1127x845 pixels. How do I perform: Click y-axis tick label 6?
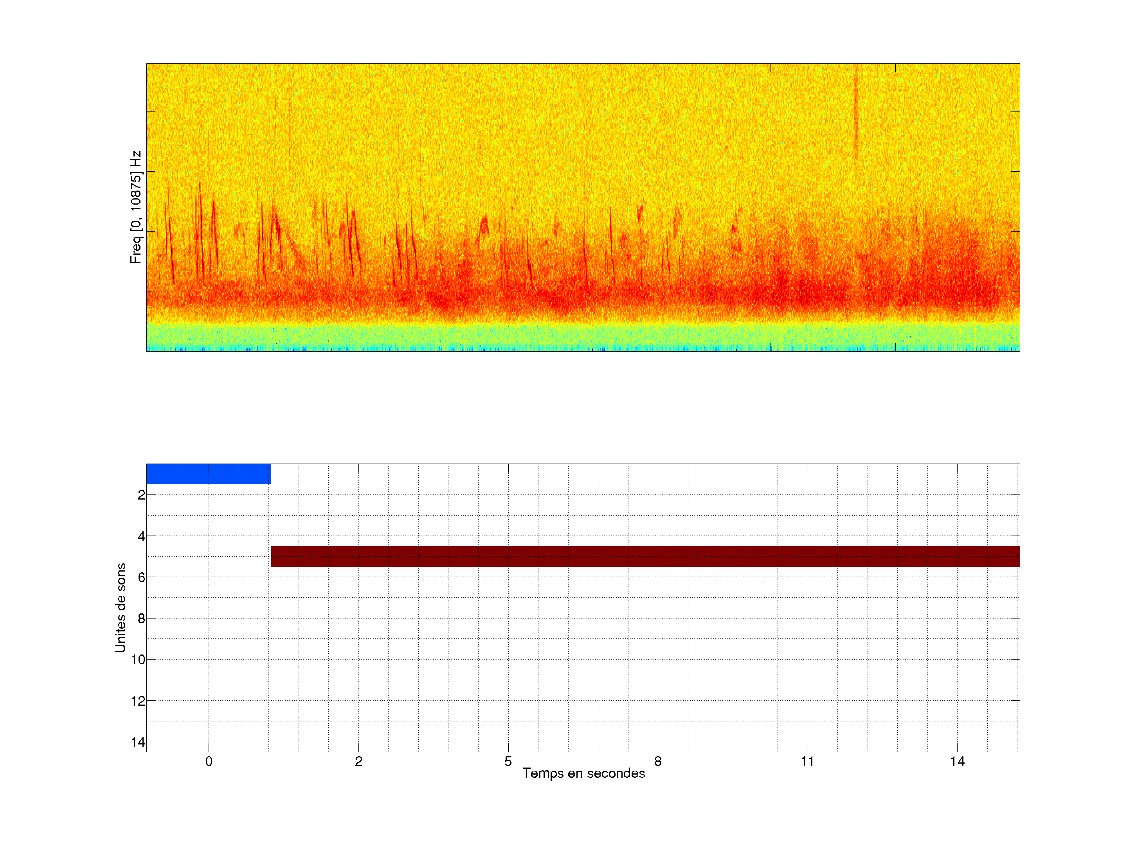(141, 577)
